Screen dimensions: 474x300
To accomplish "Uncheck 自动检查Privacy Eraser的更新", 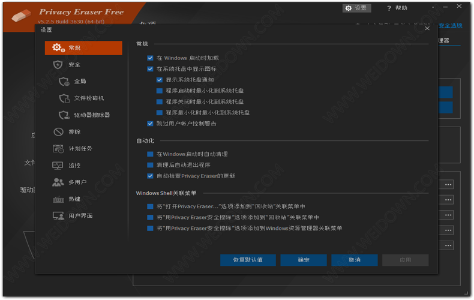I will [x=150, y=176].
